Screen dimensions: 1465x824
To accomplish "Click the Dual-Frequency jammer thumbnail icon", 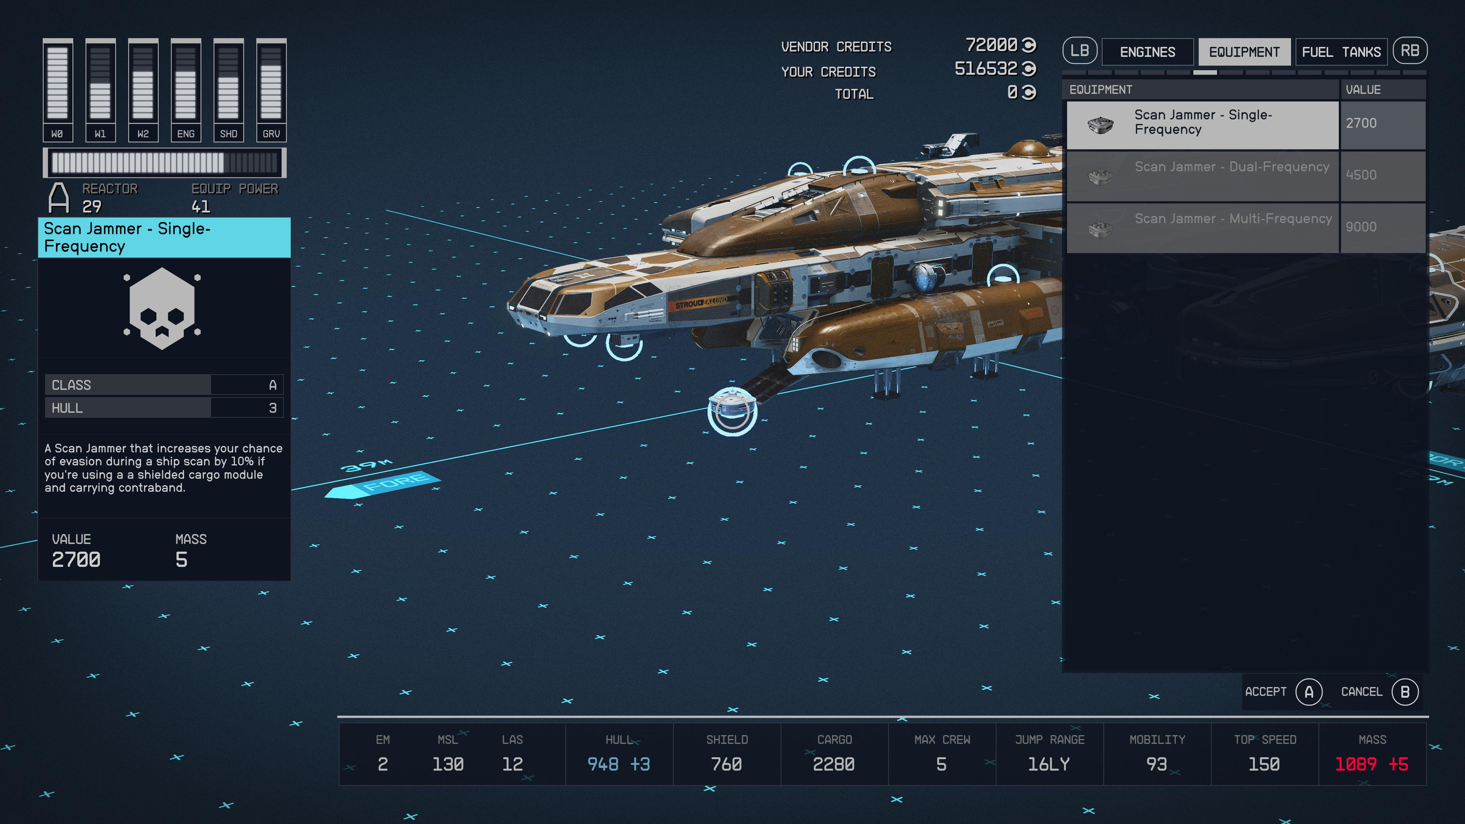I will tap(1100, 176).
